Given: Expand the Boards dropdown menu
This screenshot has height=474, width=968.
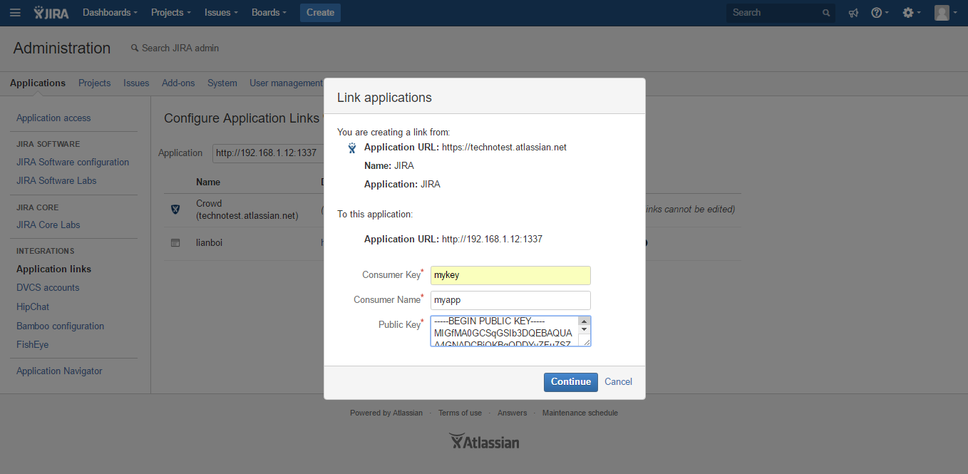Looking at the screenshot, I should pos(269,13).
